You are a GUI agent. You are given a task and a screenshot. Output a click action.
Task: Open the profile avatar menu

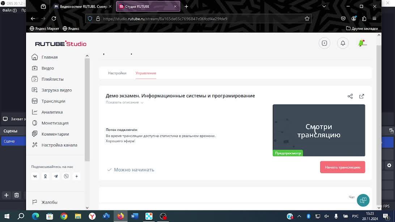tap(362, 43)
